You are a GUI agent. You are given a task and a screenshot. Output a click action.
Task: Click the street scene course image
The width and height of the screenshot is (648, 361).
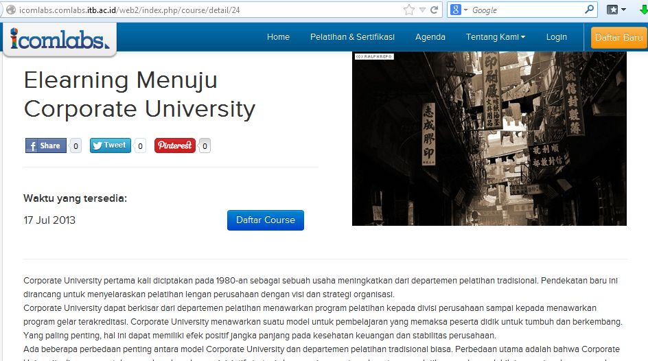(489, 139)
